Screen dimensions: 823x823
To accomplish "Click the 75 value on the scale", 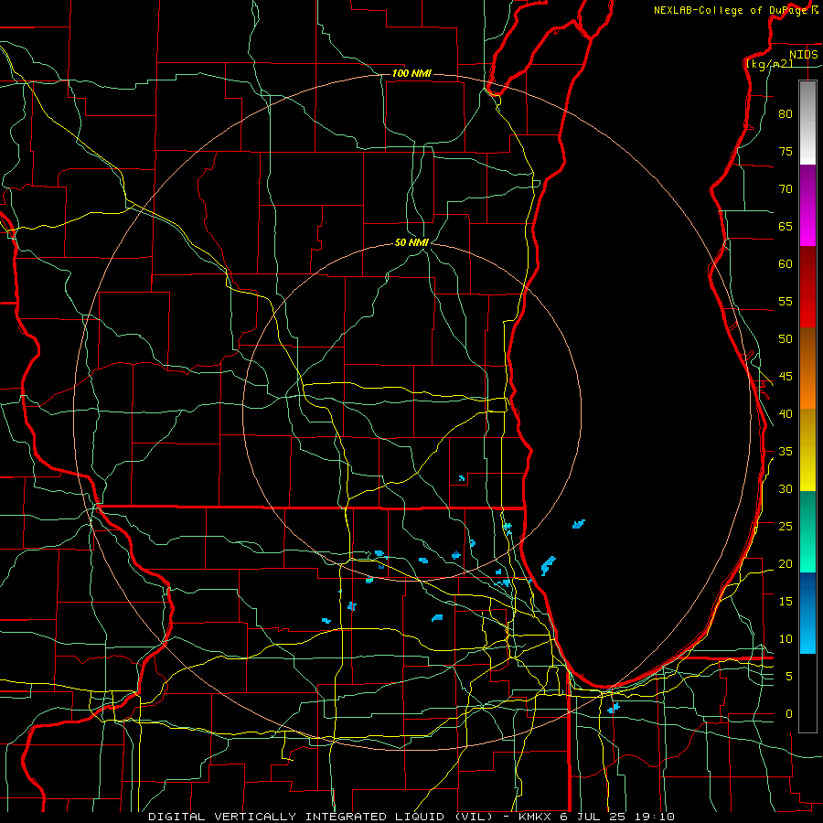I will (x=786, y=152).
